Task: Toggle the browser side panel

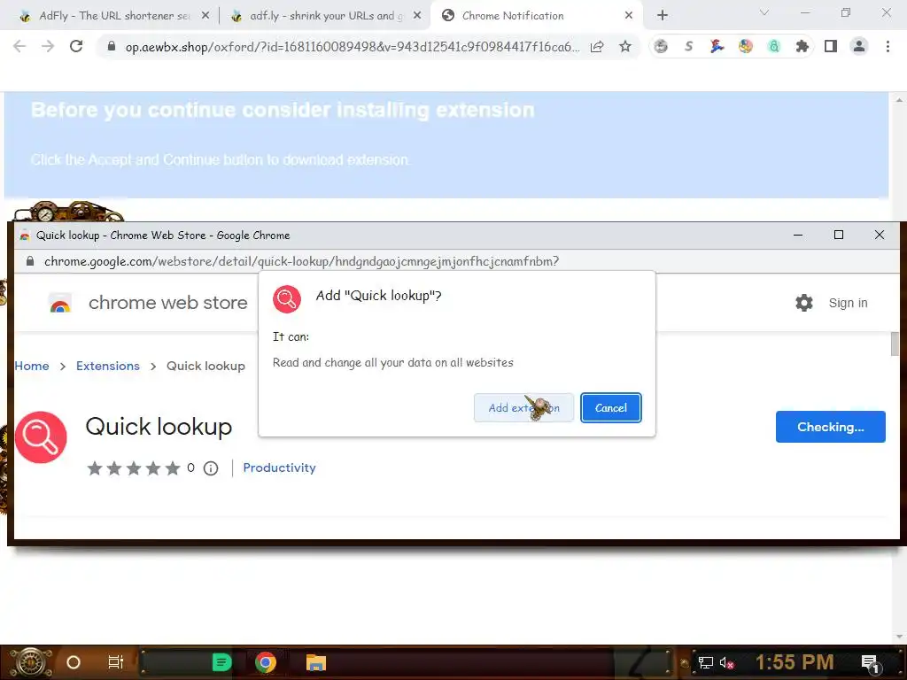Action: click(x=831, y=46)
